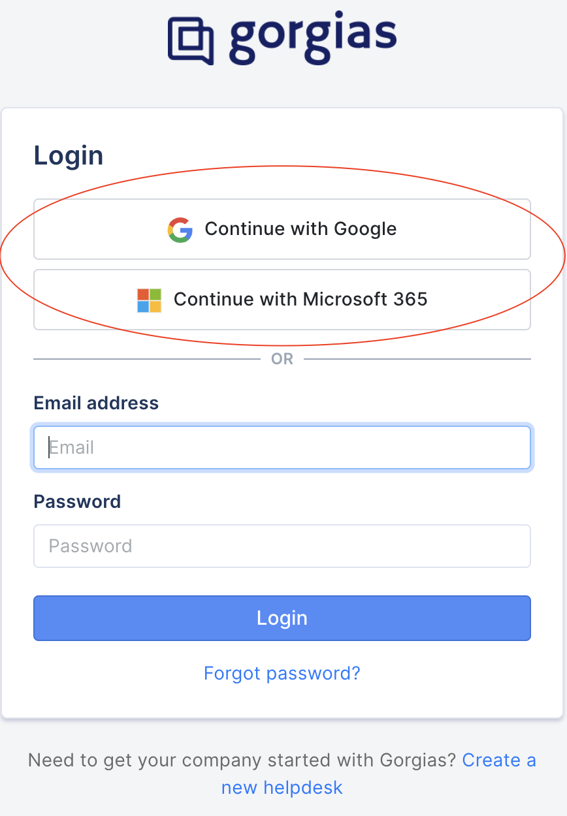Click the "OR" divider text
567x816 pixels.
282,359
